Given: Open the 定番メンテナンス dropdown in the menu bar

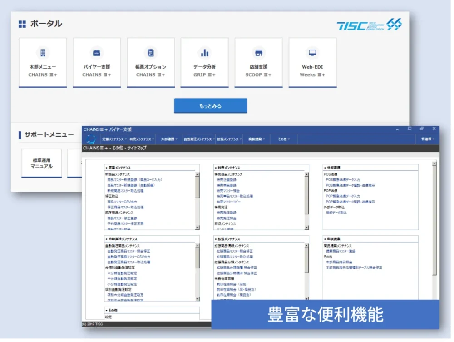Looking at the screenshot, I should tap(114, 139).
